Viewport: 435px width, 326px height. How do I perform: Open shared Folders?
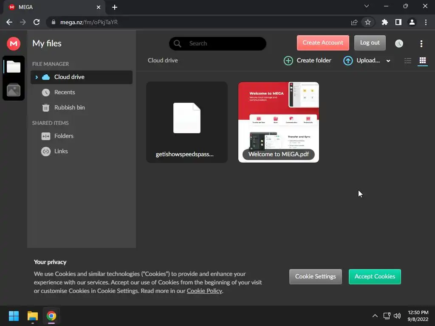coord(64,136)
